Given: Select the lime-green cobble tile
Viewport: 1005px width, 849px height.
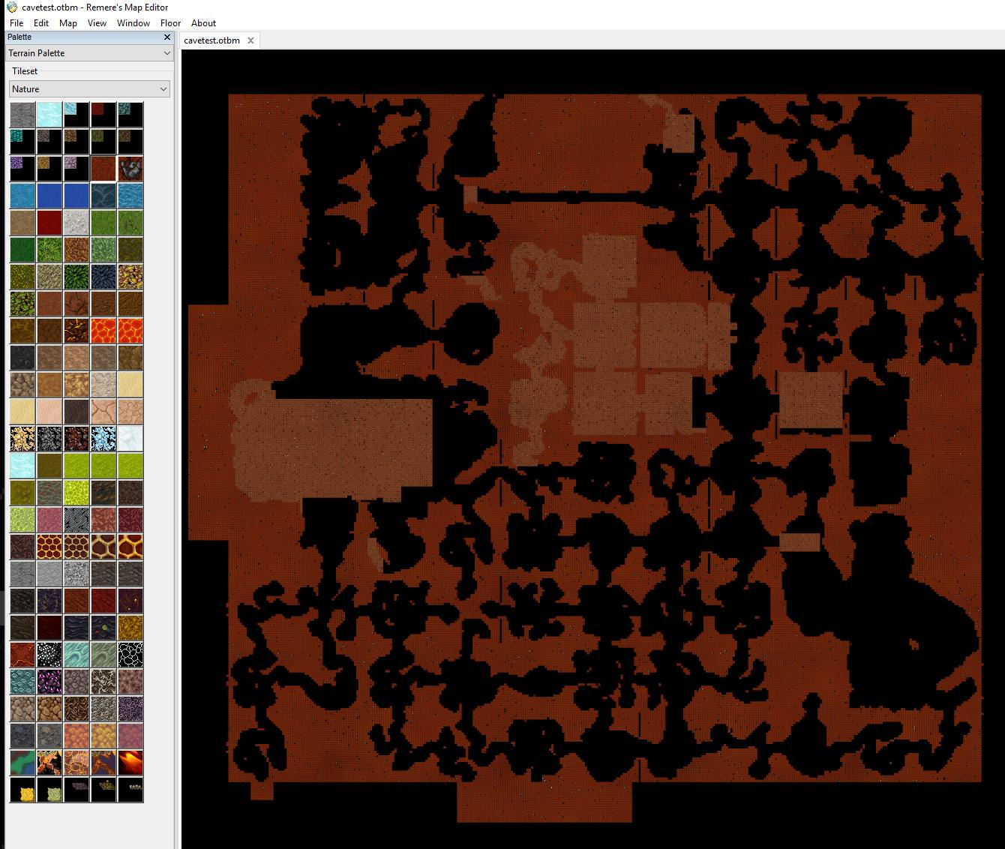Looking at the screenshot, I should pyautogui.click(x=76, y=493).
